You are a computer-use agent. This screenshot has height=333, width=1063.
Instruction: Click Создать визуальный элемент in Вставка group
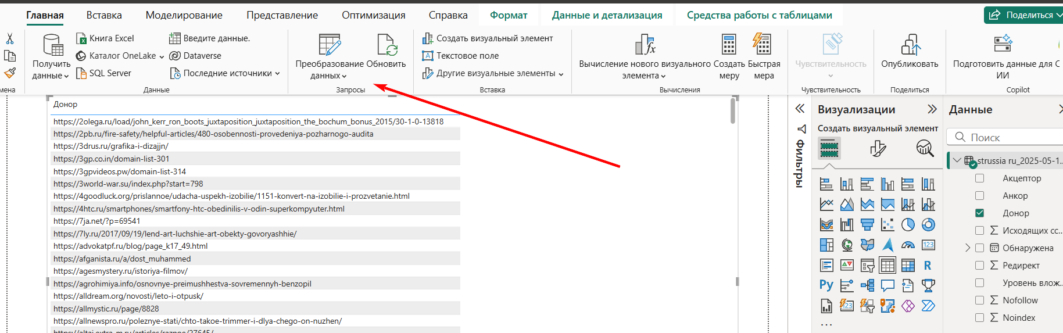(488, 38)
